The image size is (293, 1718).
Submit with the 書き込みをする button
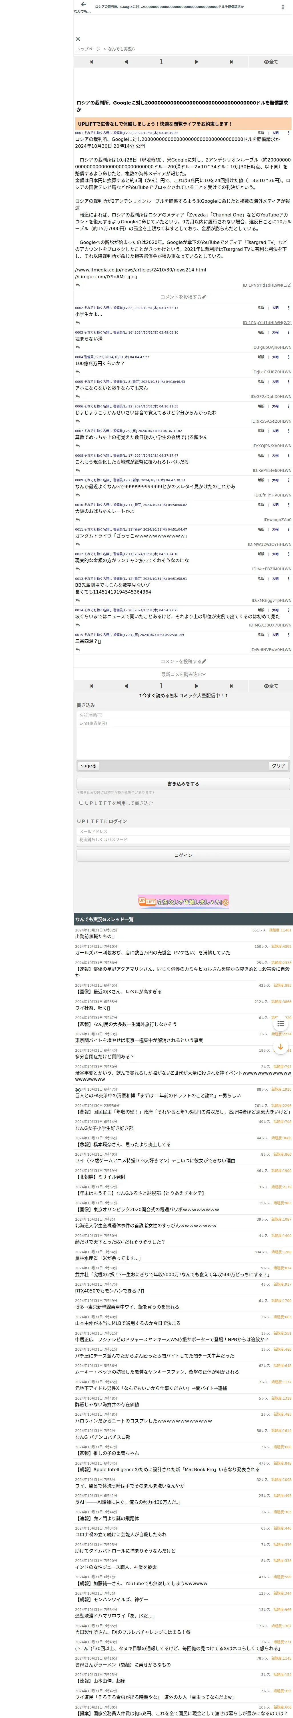pos(183,784)
